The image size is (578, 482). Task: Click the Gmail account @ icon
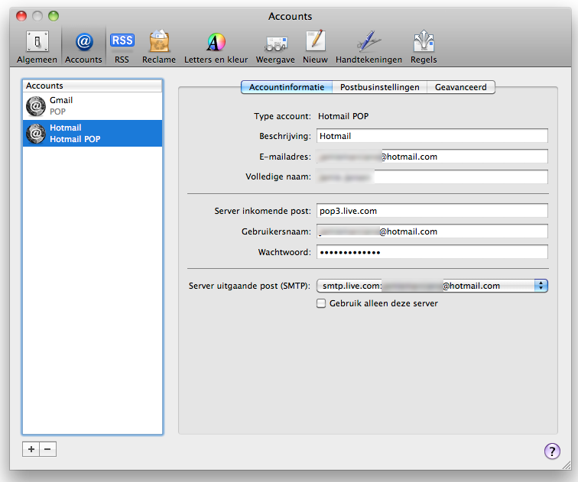(x=36, y=106)
